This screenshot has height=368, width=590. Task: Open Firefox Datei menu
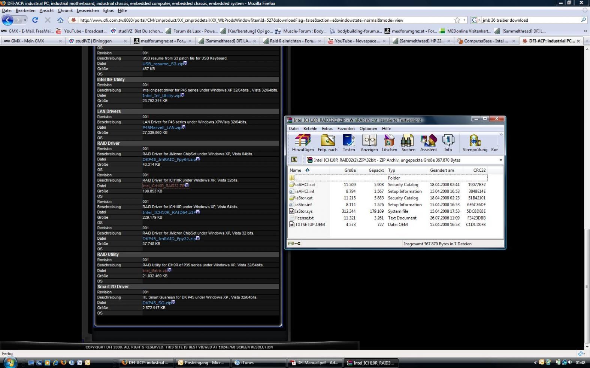[7, 10]
